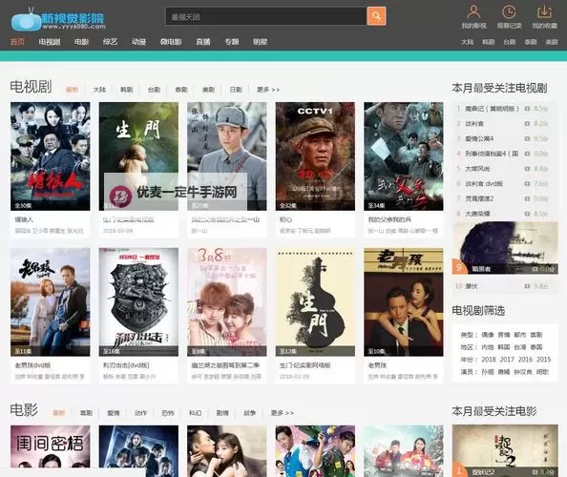Screen dimensions: 567x477
Task: Open the 综艺 nav item
Action: click(x=110, y=42)
